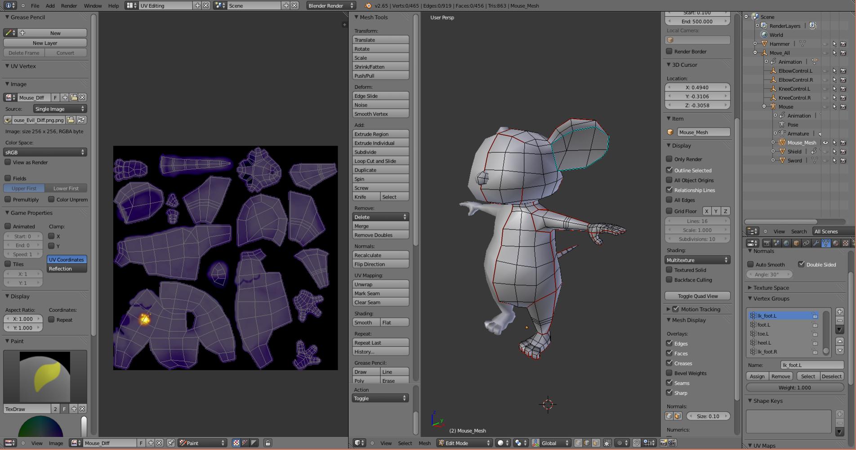Toggle visibility of Mouse_Mesh in the outliner
This screenshot has width=856, height=450.
point(825,142)
